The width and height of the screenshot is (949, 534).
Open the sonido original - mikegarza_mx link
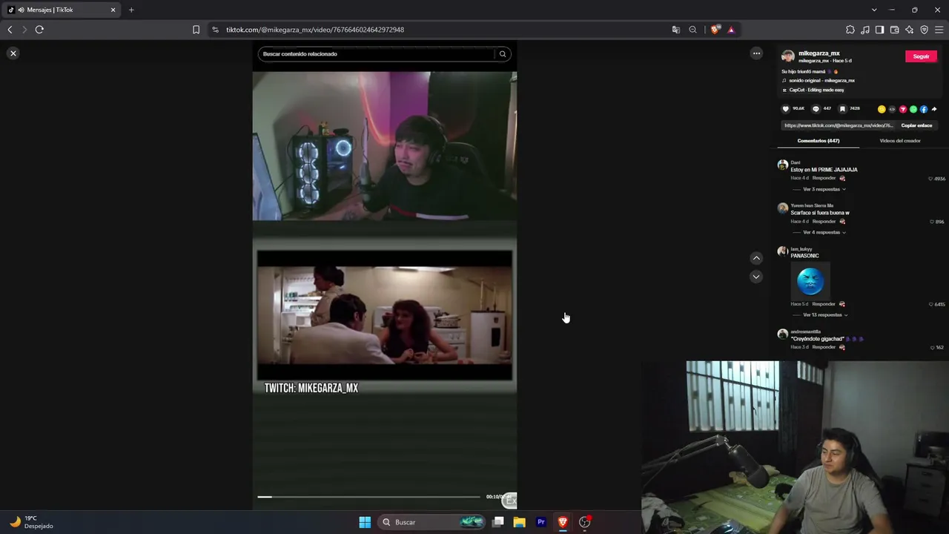click(x=821, y=80)
